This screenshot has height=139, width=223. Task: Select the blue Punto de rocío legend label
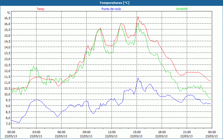tap(111, 9)
